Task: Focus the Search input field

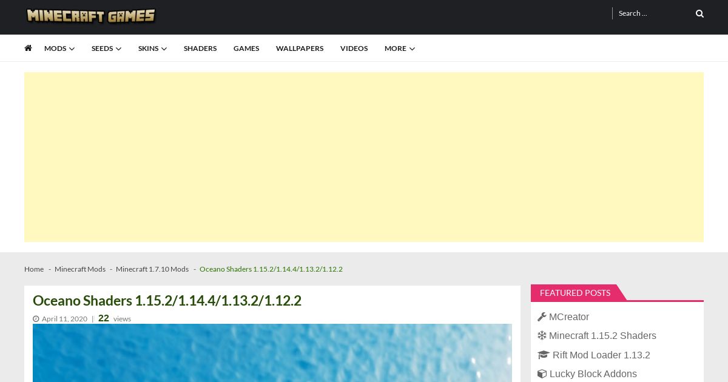Action: (x=652, y=13)
